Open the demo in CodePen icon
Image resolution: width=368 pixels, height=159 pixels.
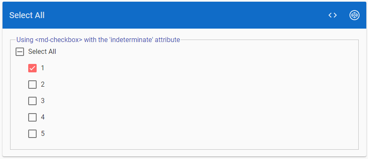355,15
